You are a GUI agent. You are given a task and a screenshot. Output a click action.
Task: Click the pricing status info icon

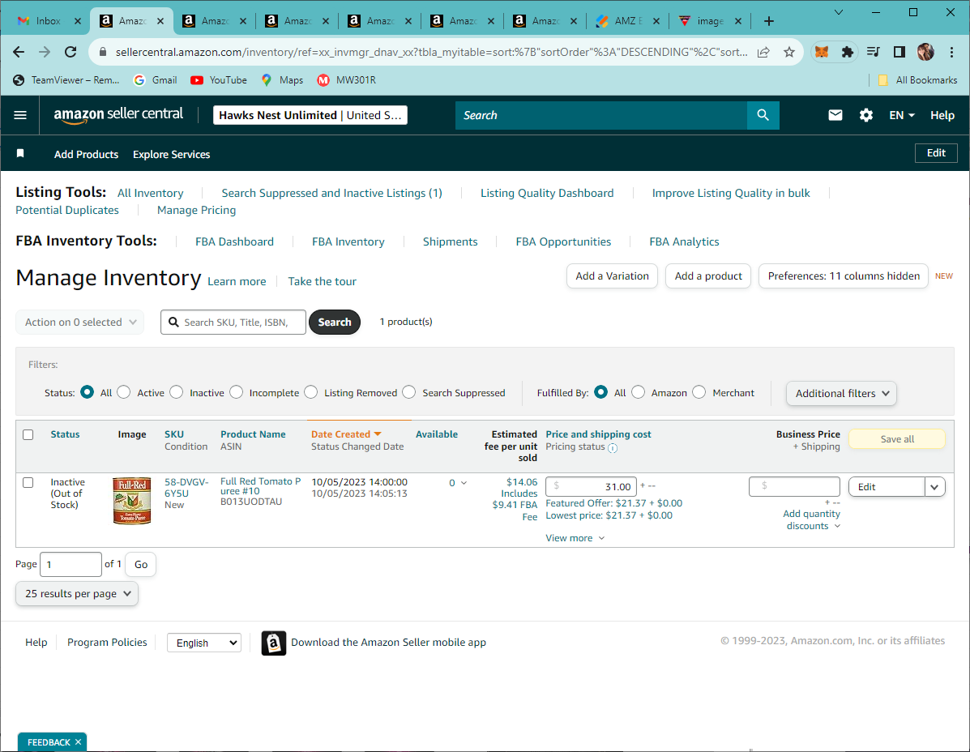tap(613, 448)
